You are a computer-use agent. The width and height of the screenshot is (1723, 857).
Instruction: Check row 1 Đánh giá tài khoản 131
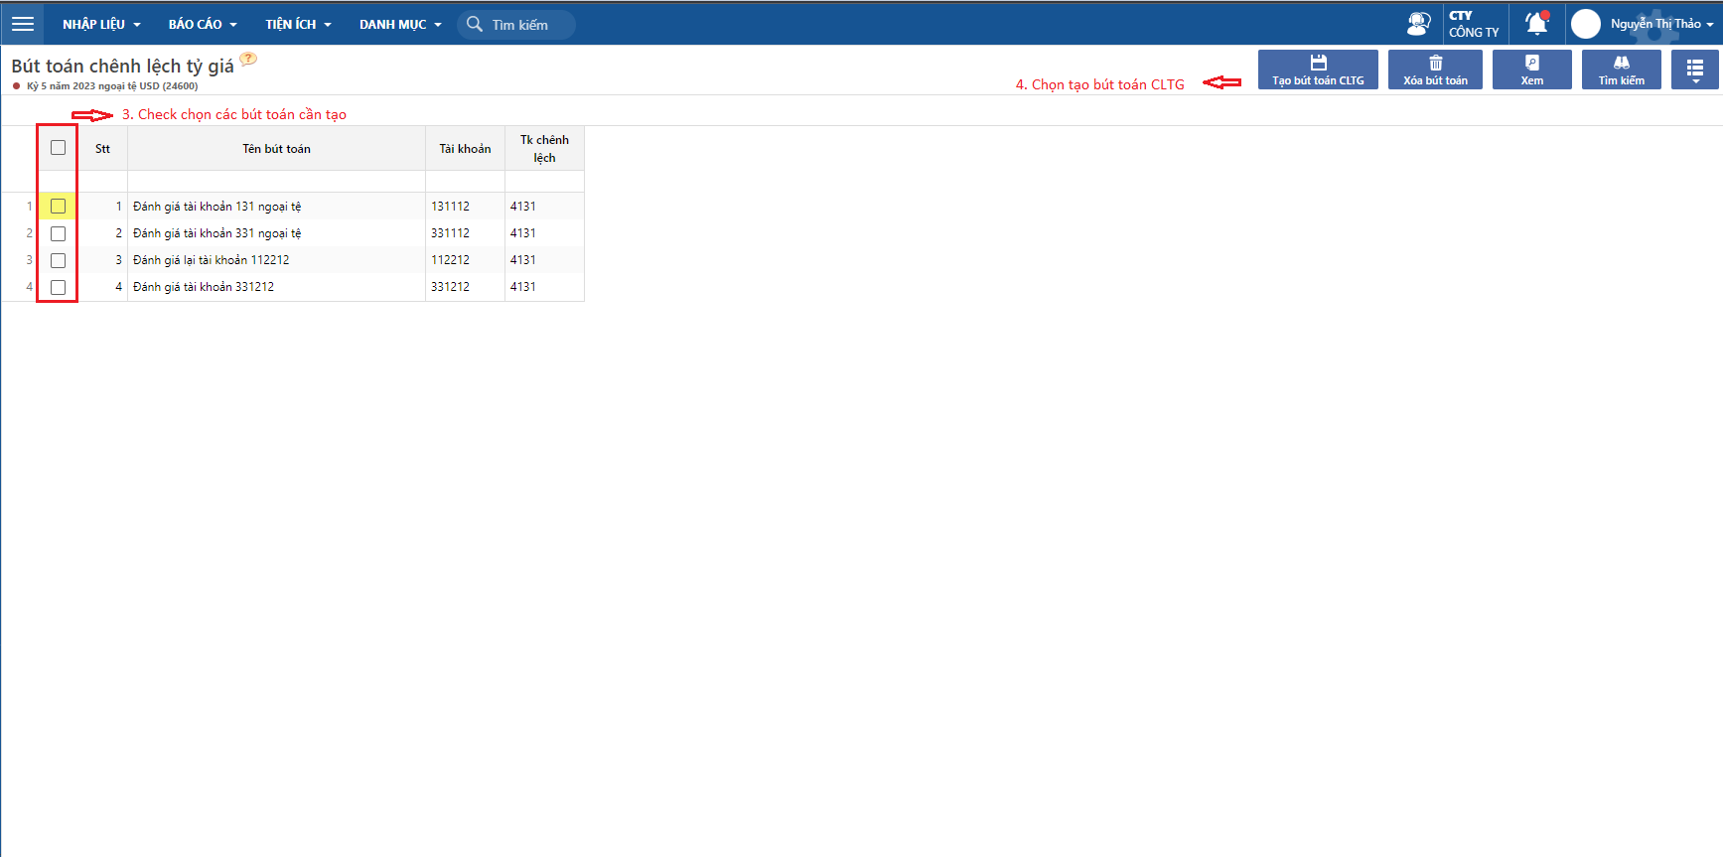[58, 207]
